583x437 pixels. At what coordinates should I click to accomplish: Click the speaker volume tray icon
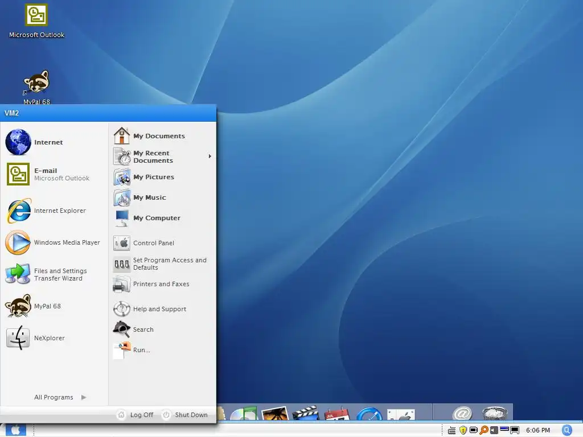pos(494,430)
